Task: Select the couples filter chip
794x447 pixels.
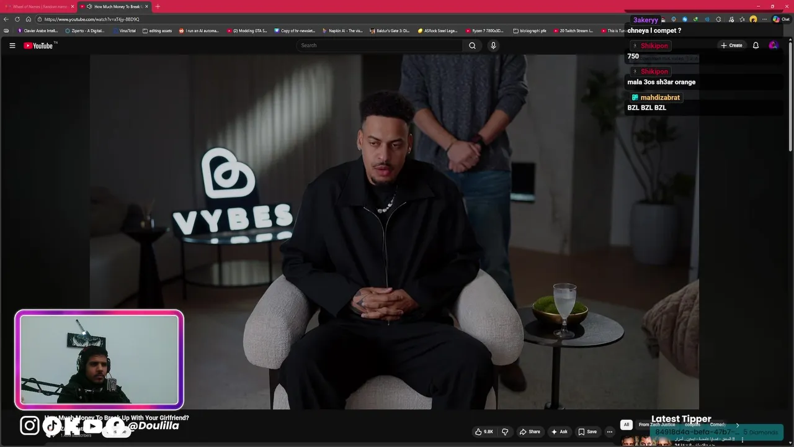Action: click(x=692, y=425)
